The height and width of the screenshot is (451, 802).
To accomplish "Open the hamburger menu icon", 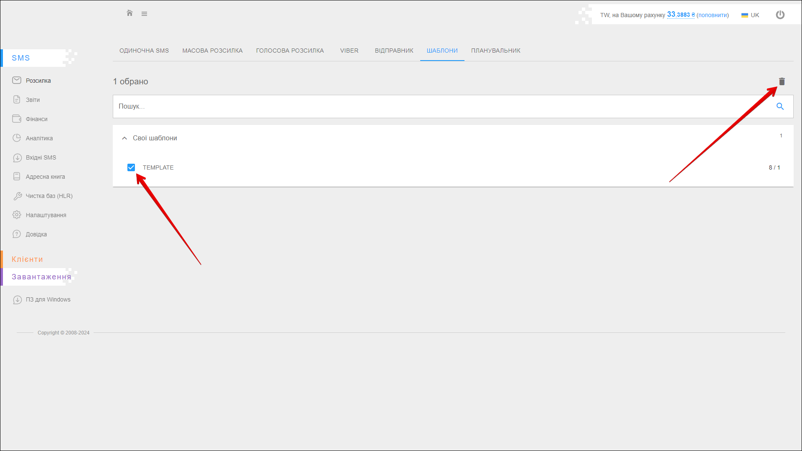I will pos(144,14).
